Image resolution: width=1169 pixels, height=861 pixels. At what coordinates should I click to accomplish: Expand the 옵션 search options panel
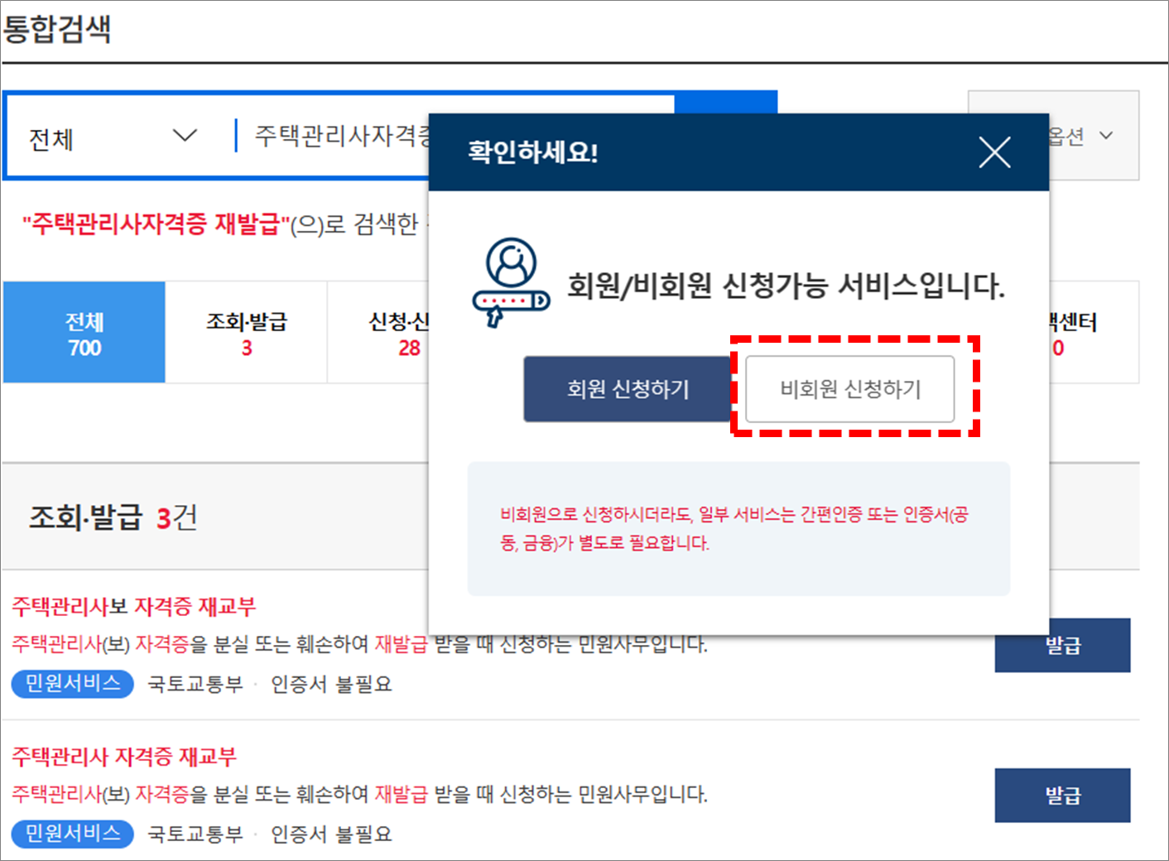click(x=1076, y=137)
